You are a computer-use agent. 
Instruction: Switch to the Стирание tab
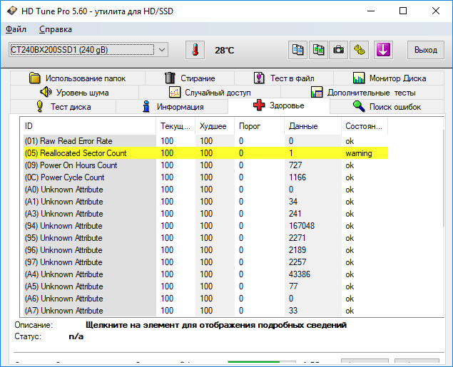190,78
